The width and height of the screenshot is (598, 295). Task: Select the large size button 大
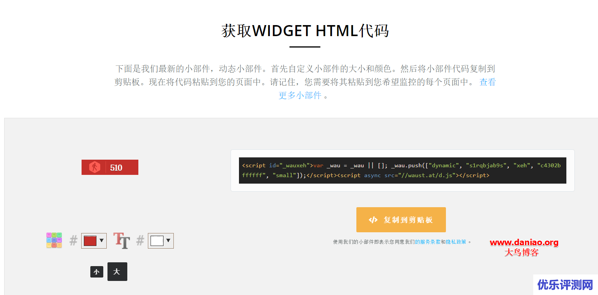pyautogui.click(x=117, y=272)
